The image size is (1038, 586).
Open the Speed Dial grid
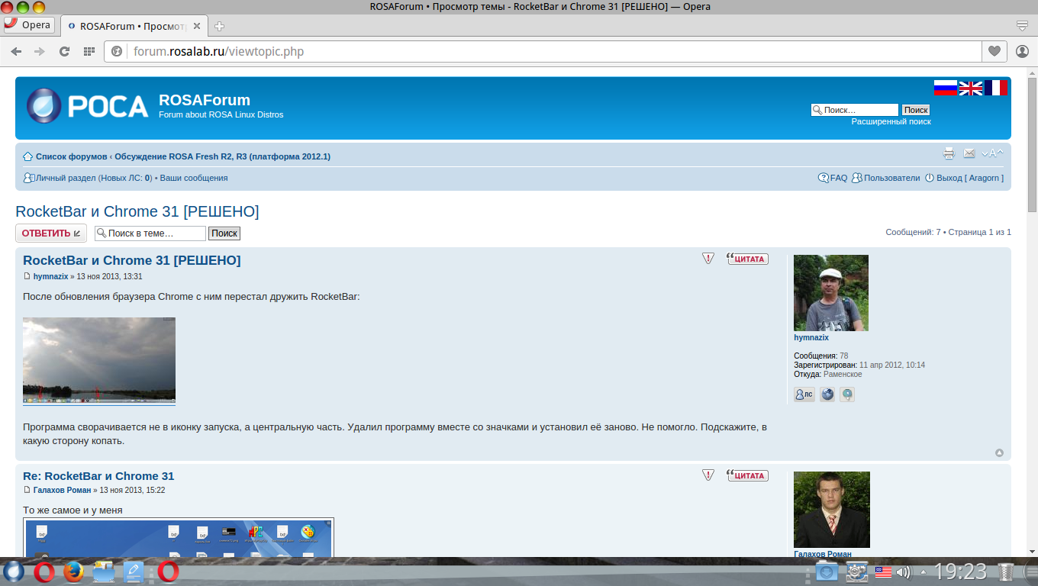89,51
